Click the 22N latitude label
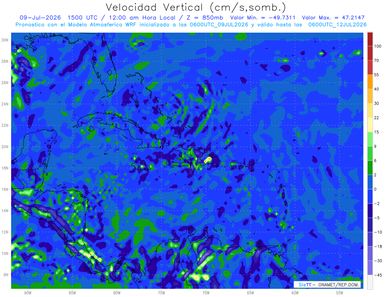The image size is (385, 297). [5, 125]
